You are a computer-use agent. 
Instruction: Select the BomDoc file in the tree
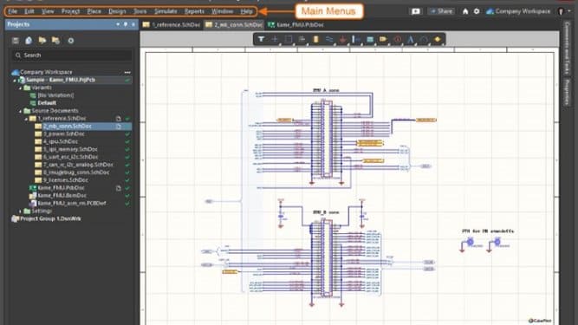click(62, 196)
